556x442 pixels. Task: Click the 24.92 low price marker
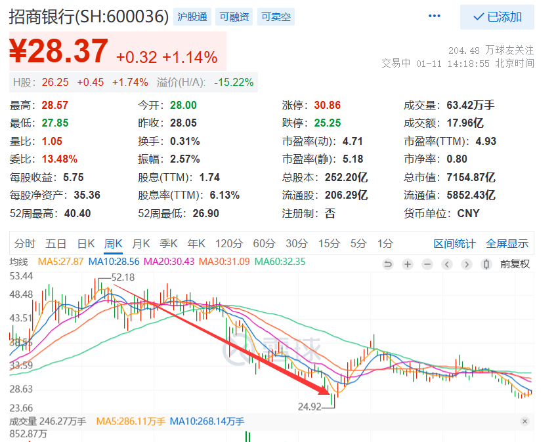tap(310, 407)
